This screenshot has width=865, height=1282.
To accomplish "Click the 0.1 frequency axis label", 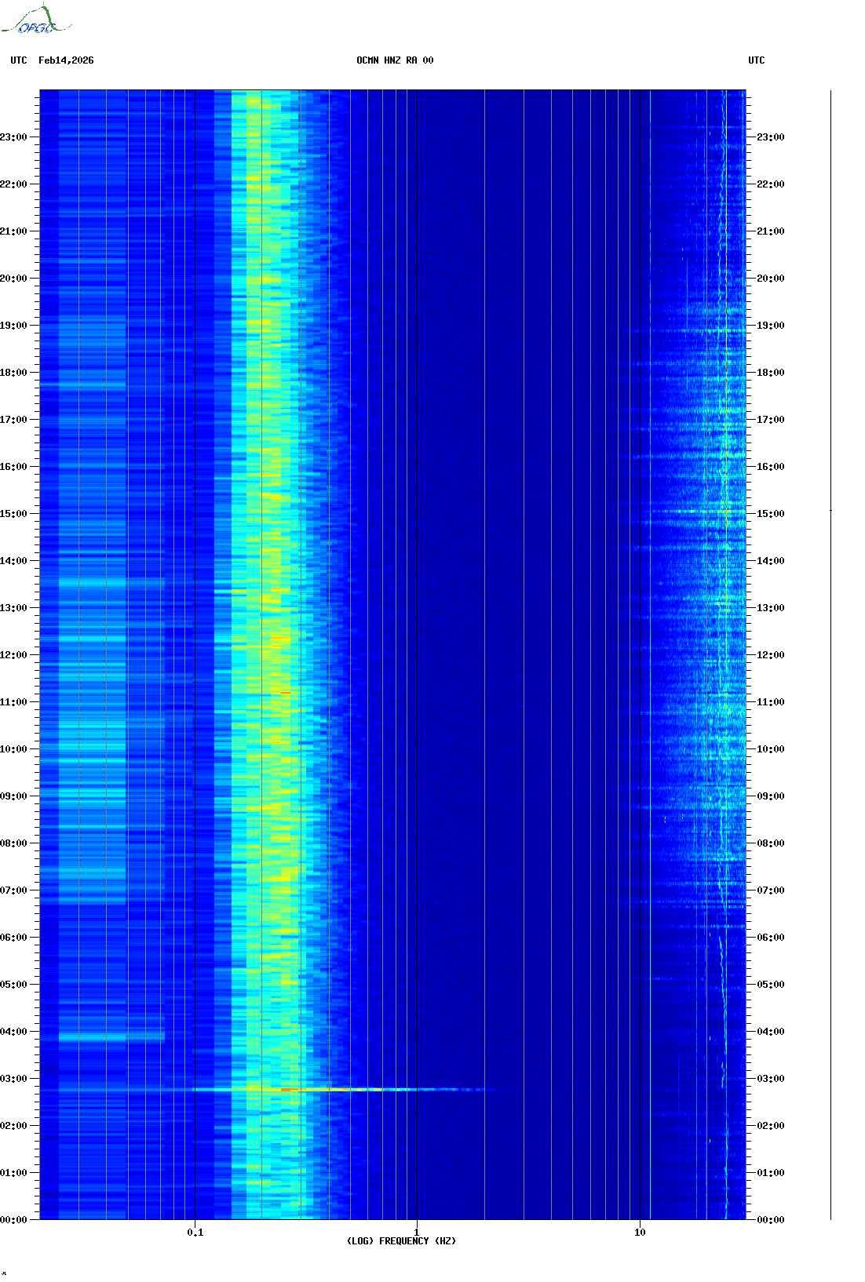I will tap(195, 1233).
